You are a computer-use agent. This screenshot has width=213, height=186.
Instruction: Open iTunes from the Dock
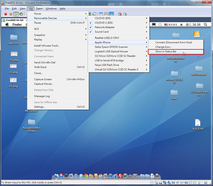pos(110,176)
